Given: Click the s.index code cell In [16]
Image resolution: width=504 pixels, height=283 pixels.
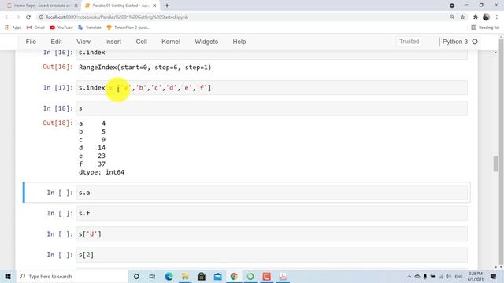Looking at the screenshot, I should tap(272, 54).
